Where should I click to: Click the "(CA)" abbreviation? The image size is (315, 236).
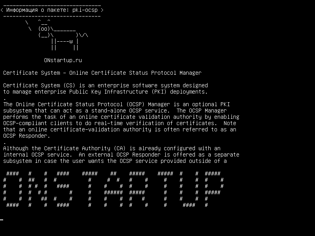click(x=120, y=148)
